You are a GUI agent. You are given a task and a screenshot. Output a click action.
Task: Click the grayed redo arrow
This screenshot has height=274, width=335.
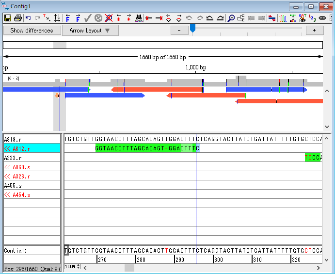click(x=38, y=18)
